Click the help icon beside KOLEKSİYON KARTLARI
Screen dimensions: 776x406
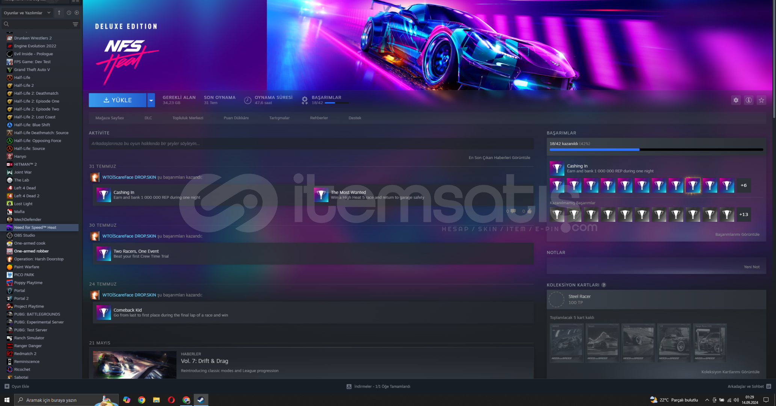pyautogui.click(x=604, y=285)
